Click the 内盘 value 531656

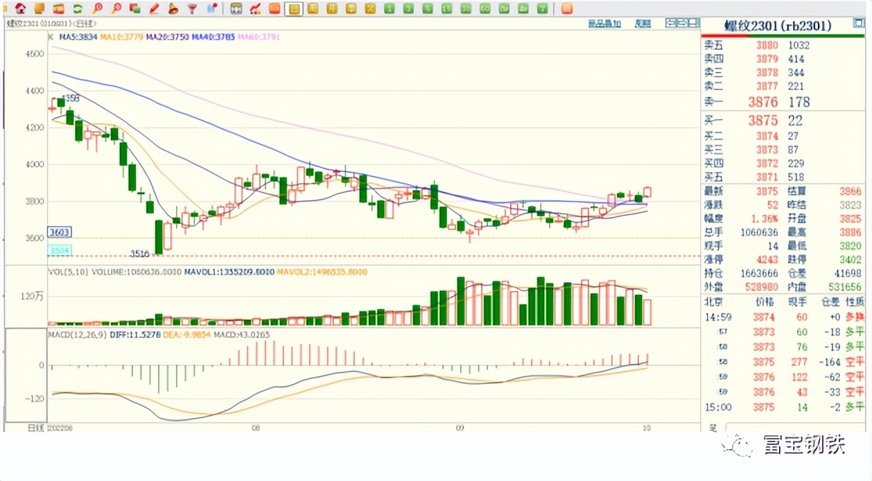point(845,286)
